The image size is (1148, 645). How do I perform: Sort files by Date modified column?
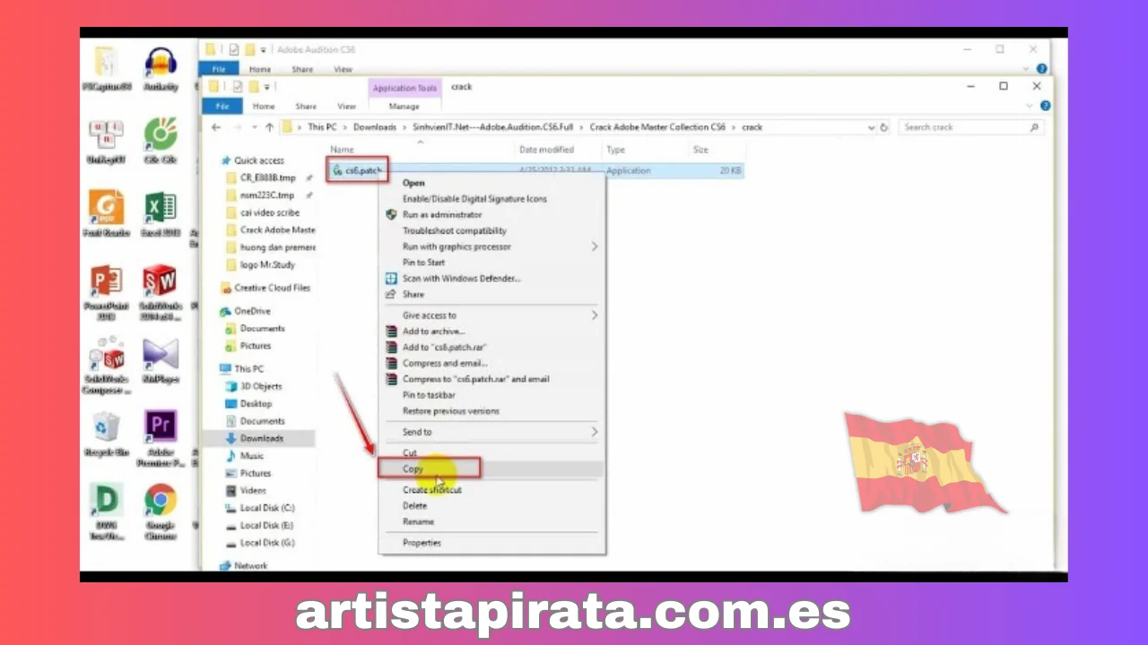click(x=546, y=150)
